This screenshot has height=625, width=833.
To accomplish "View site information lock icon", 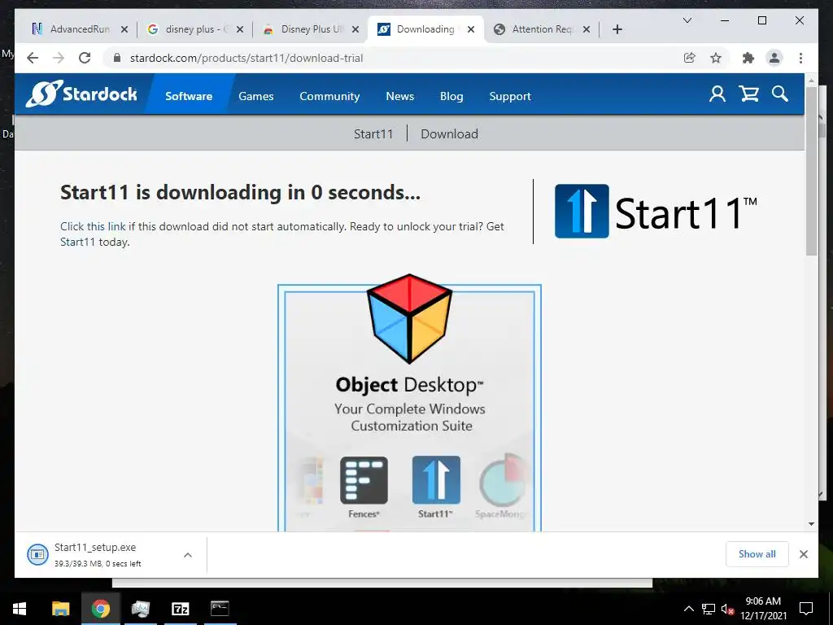I will tap(117, 58).
